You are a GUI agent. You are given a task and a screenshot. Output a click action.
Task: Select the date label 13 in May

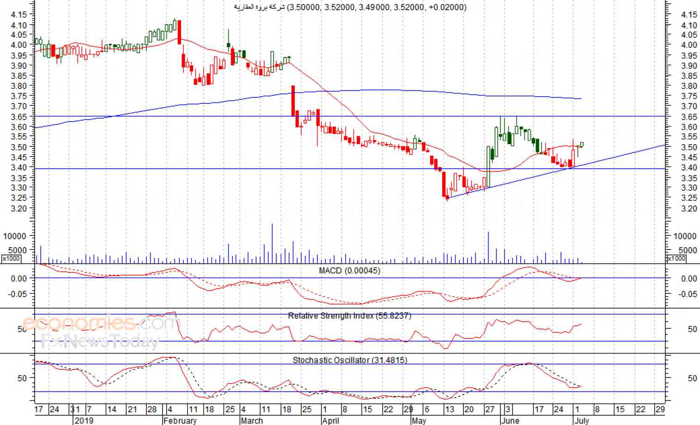click(449, 409)
